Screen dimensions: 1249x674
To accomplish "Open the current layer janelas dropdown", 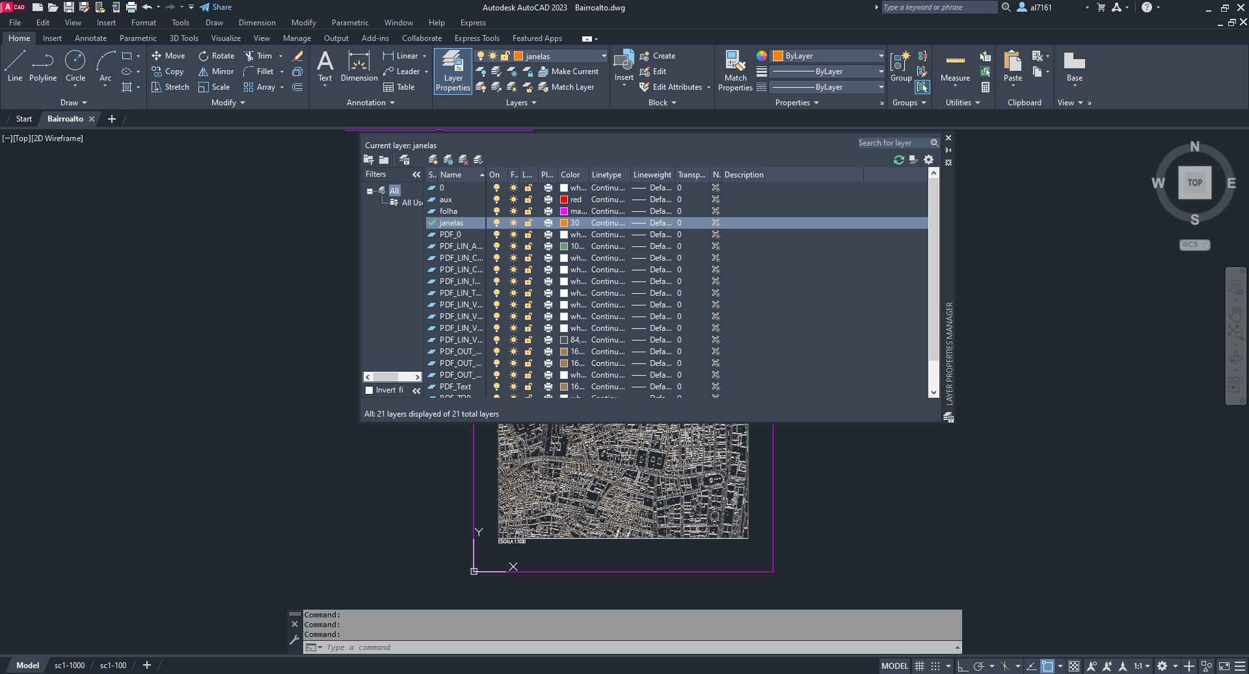I will (x=603, y=56).
